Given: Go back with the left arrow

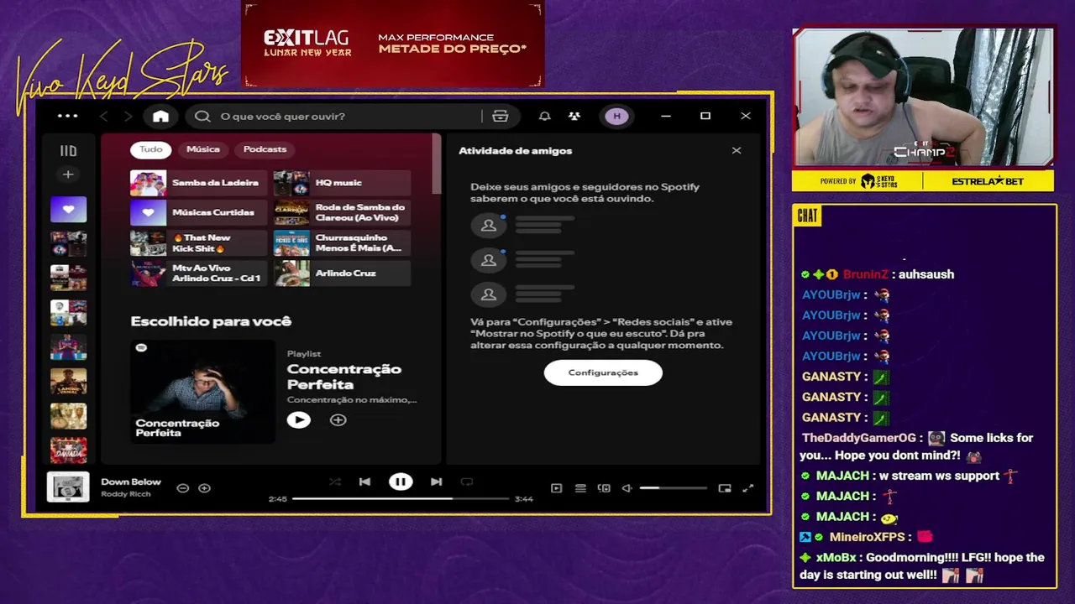Looking at the screenshot, I should tap(104, 116).
